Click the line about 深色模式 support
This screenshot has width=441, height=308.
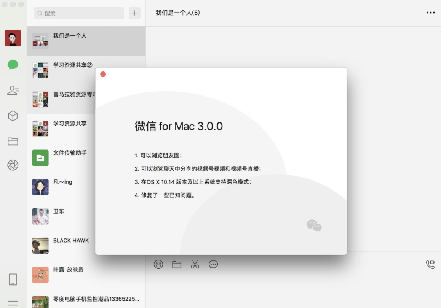193,182
